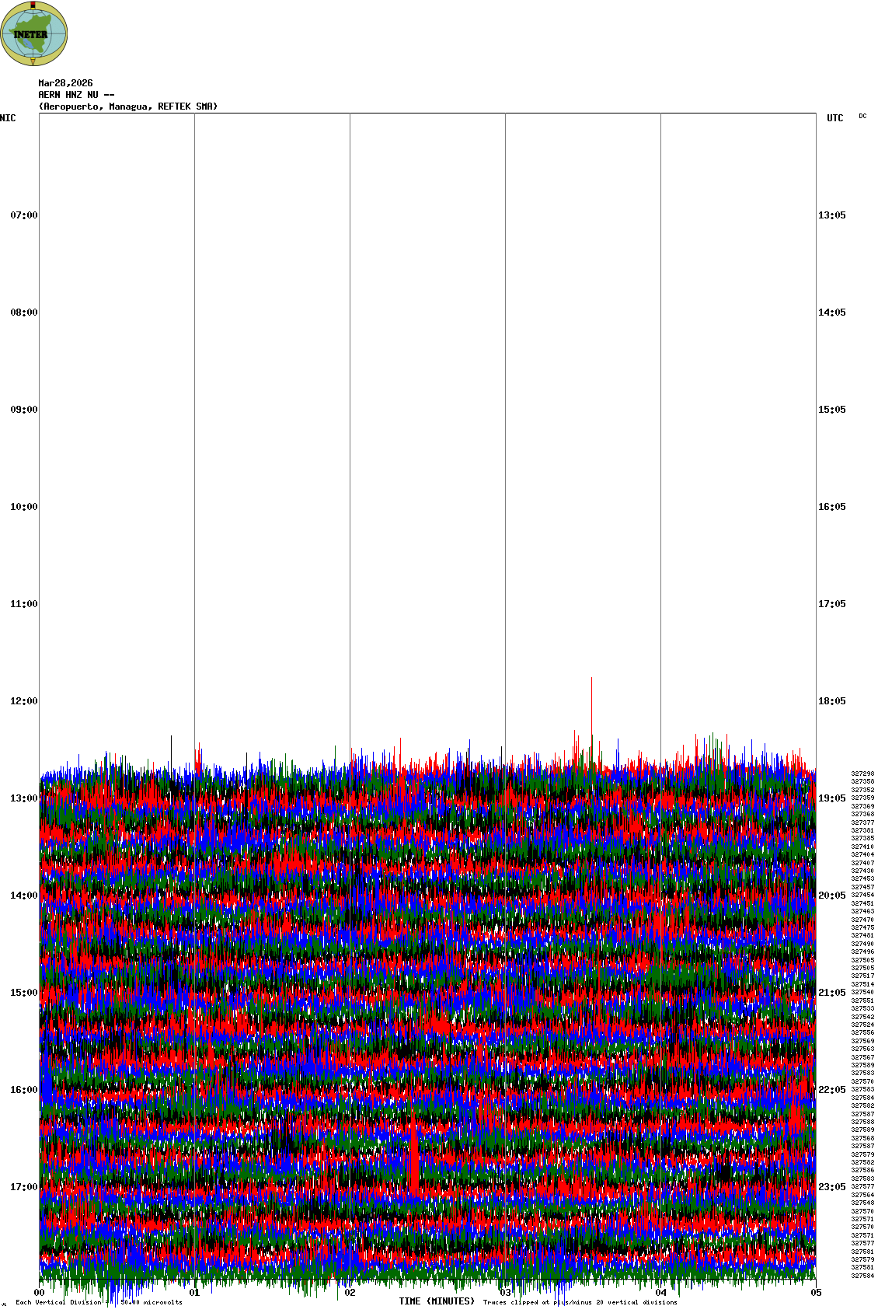The height and width of the screenshot is (1313, 878).
Task: Click the 03 minute axis tick label
Action: [x=505, y=1293]
